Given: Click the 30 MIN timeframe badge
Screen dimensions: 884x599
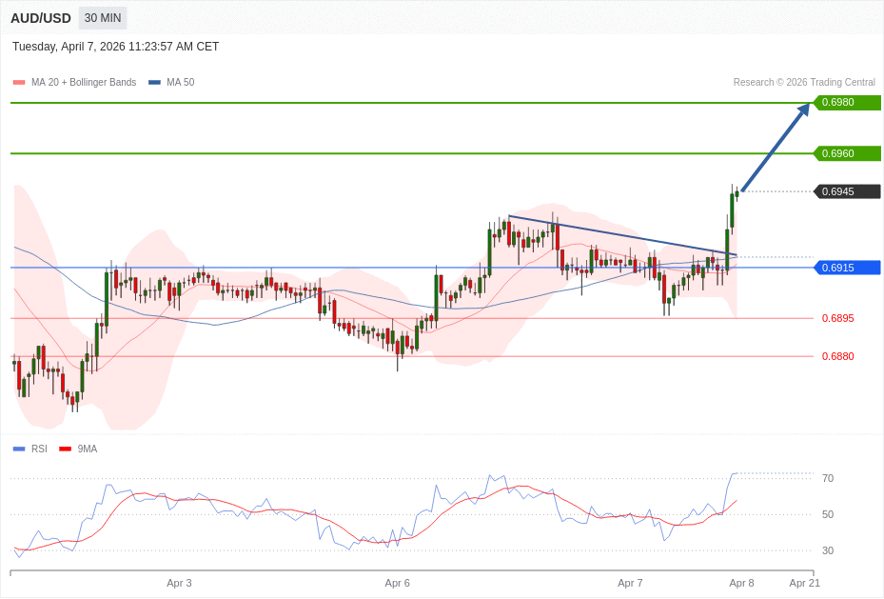Looking at the screenshot, I should (102, 18).
